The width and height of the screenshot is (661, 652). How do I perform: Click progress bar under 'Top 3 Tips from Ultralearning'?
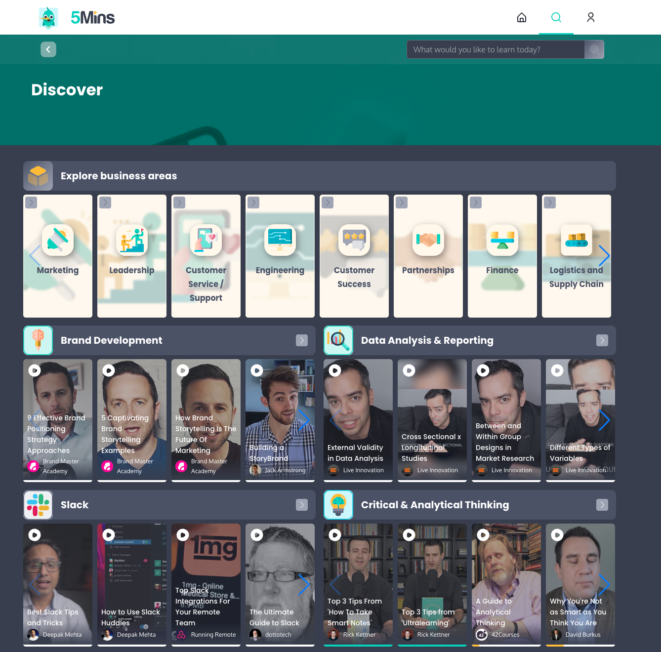tap(432, 645)
